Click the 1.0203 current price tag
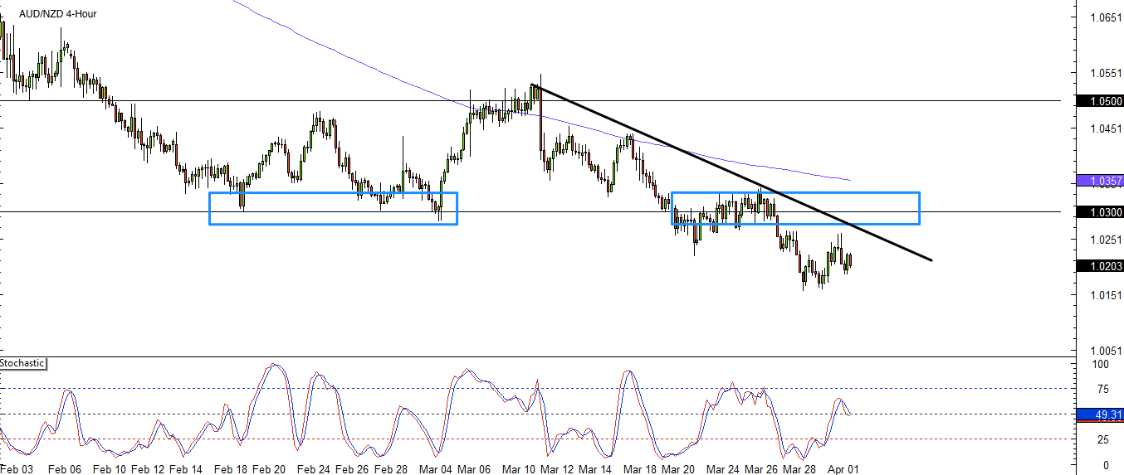1124x475 pixels. [1099, 266]
